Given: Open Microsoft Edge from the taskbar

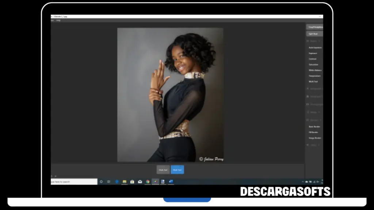Looking at the screenshot, I should tap(117, 182).
